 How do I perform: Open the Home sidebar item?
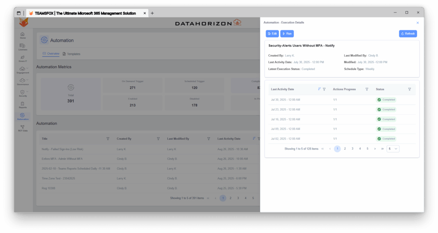23,35
